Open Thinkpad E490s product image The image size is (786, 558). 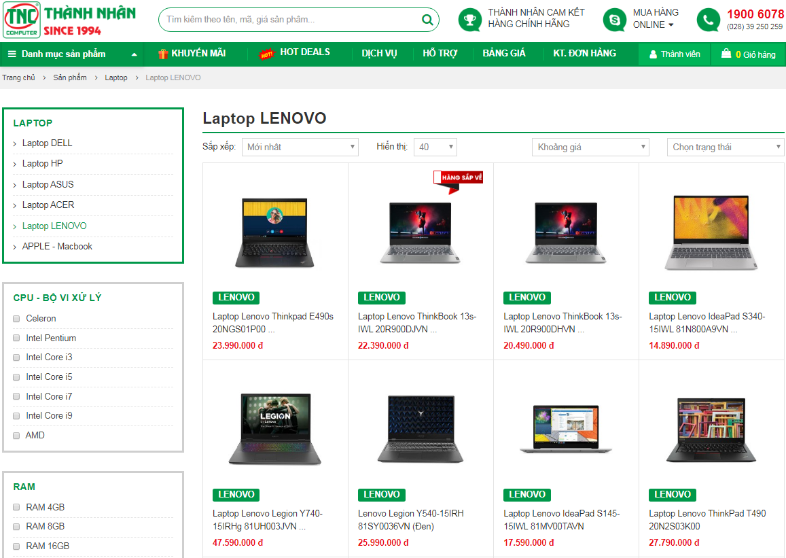tap(274, 232)
